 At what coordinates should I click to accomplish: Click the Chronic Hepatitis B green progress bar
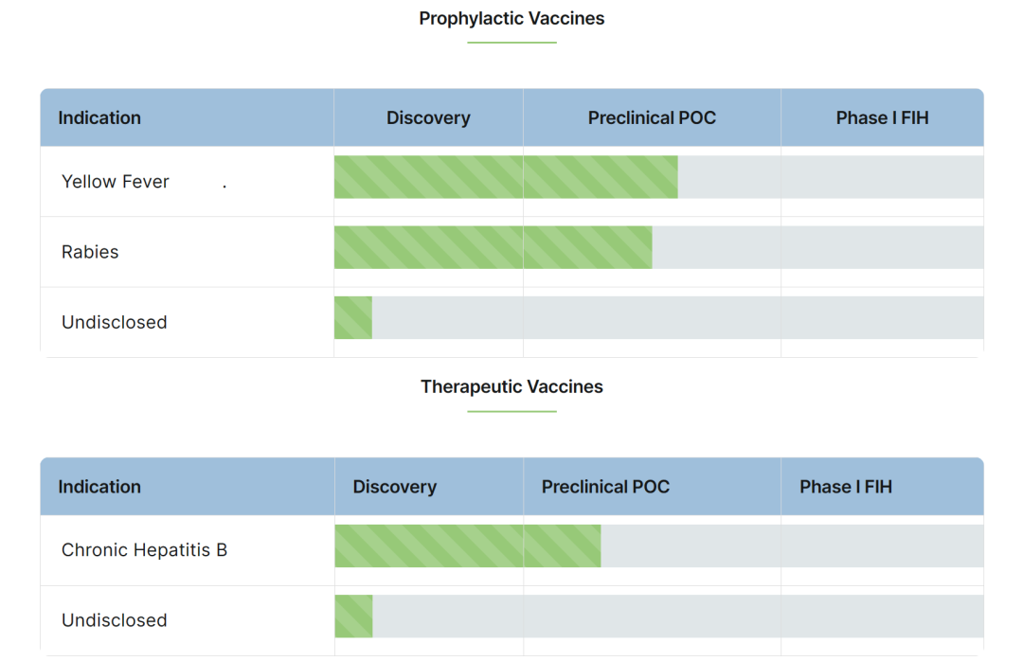point(467,546)
